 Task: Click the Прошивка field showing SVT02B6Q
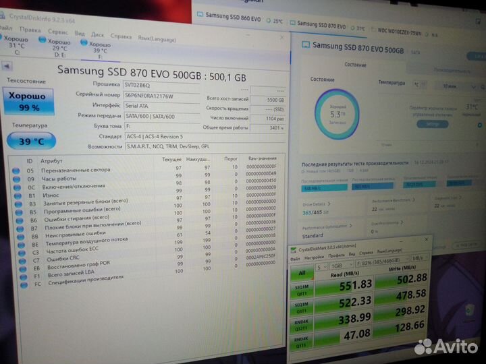161,85
